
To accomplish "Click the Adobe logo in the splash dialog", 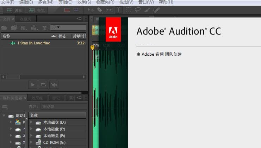I will point(113,30).
